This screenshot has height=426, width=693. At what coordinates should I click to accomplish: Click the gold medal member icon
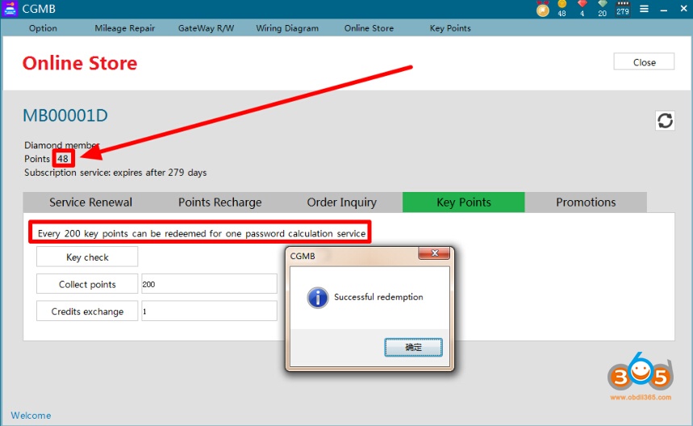coord(543,8)
